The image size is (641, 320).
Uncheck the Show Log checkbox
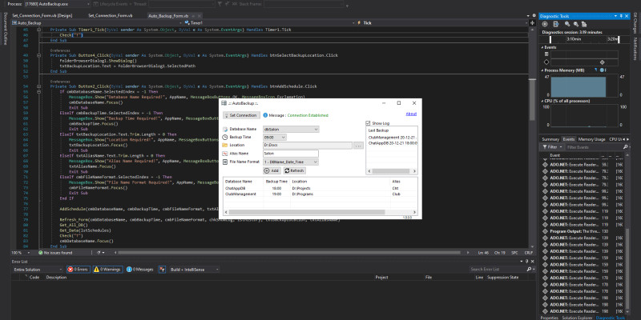point(368,123)
